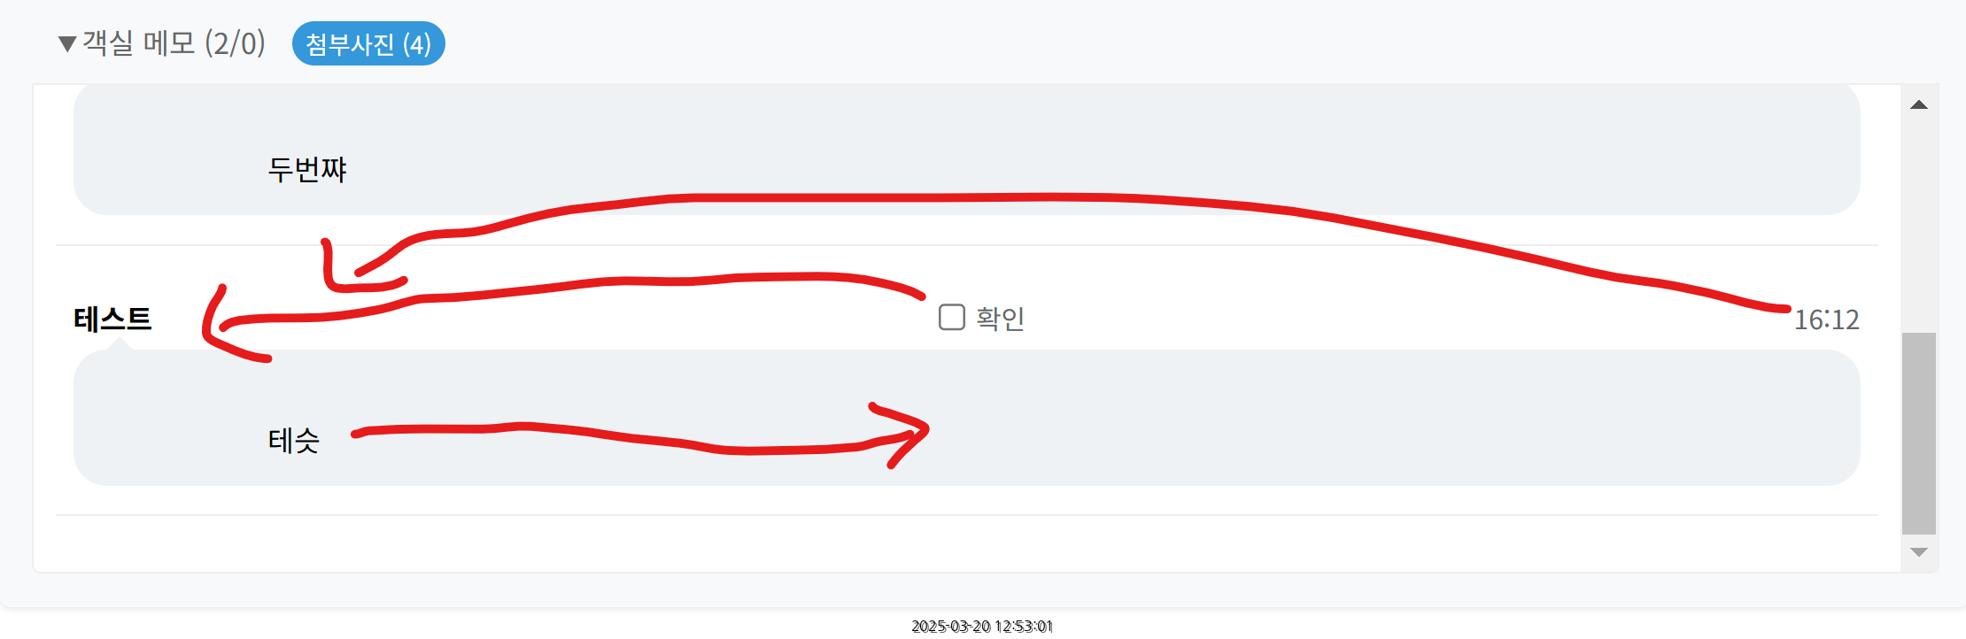This screenshot has width=1966, height=639.
Task: Click the memo list scroll-down arrow
Action: [x=1919, y=552]
